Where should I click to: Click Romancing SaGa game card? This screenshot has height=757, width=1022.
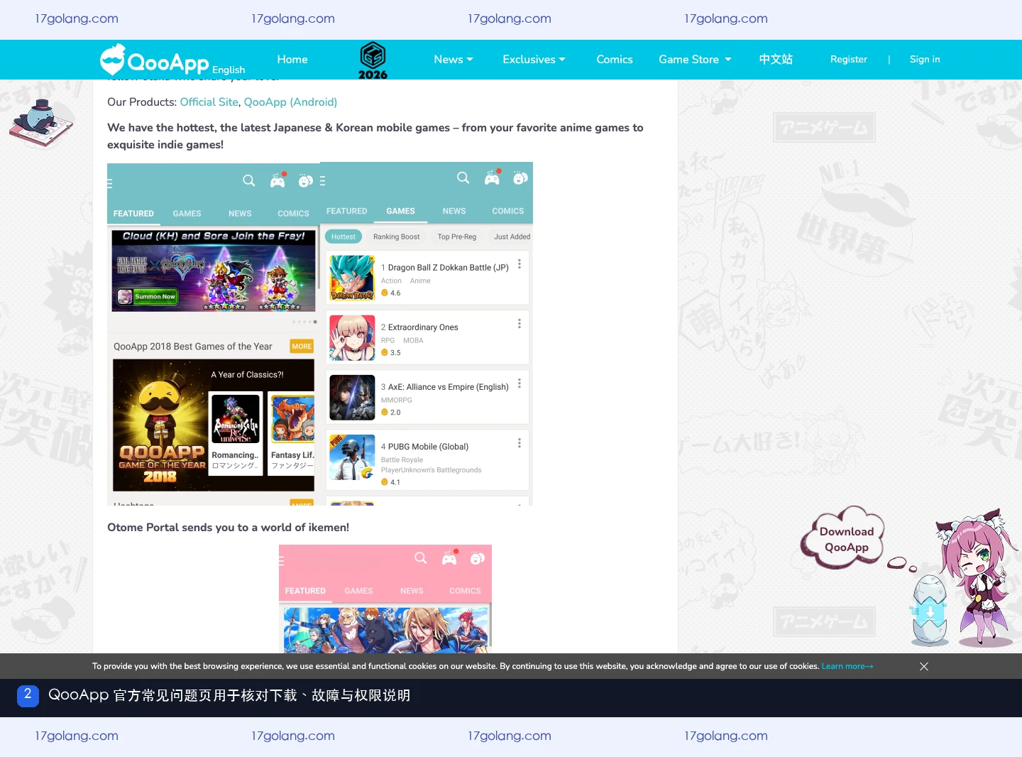click(x=236, y=433)
